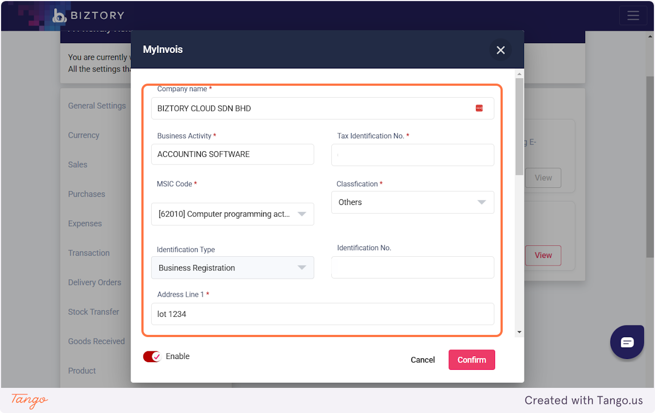Click the Business Activity input
This screenshot has height=413, width=655.
pos(233,154)
